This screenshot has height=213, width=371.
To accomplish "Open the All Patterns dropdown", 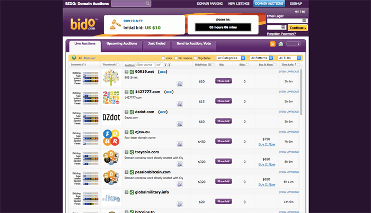I will click(x=261, y=58).
